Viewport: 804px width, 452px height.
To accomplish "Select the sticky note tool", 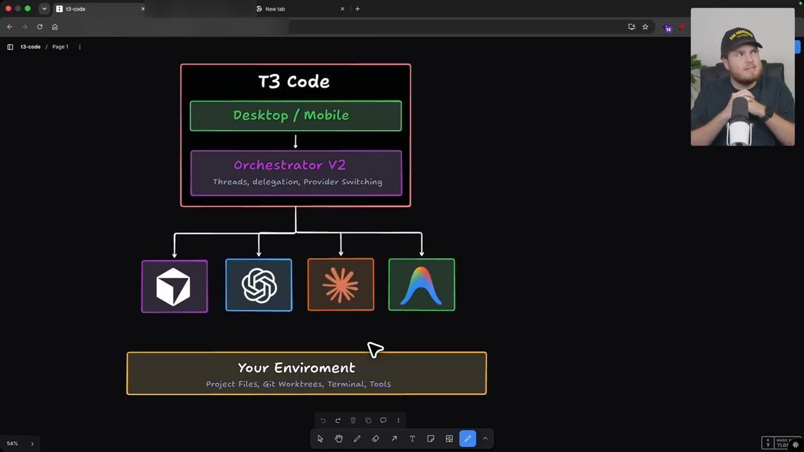I will click(431, 439).
